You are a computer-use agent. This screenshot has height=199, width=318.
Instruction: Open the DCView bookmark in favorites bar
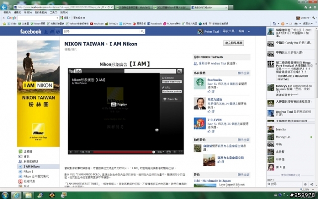tap(125, 24)
